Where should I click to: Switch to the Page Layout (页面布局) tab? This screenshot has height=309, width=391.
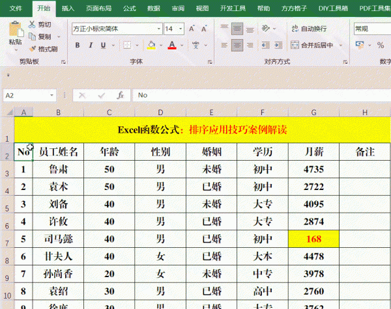click(x=98, y=8)
